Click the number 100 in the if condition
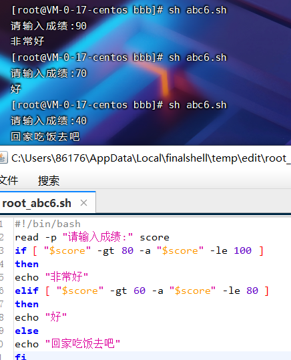The image size is (291, 360). click(x=242, y=250)
